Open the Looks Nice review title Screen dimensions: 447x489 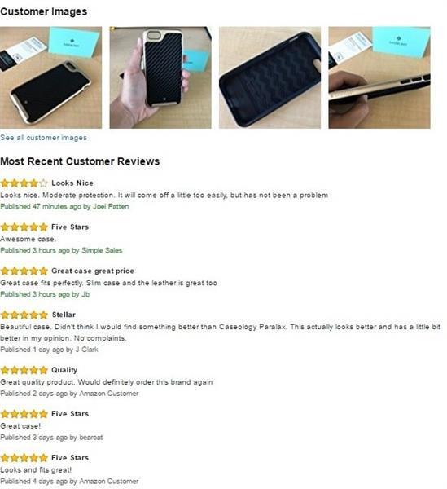pyautogui.click(x=72, y=183)
